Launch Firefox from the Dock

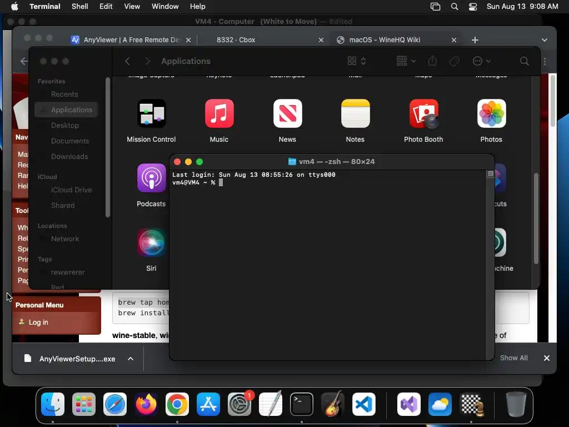pyautogui.click(x=146, y=404)
